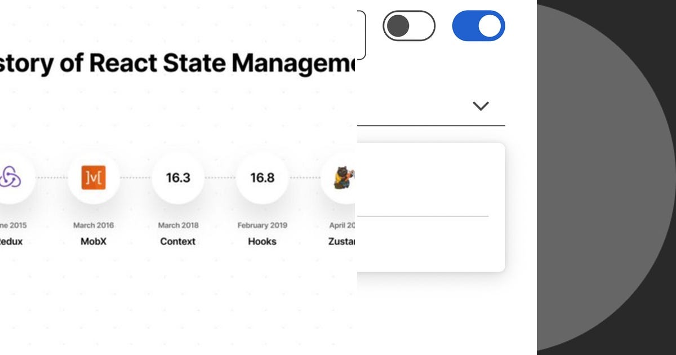Select the 16.3 Context milestone circle
Viewport: 676px width, 355px height.
click(x=177, y=177)
